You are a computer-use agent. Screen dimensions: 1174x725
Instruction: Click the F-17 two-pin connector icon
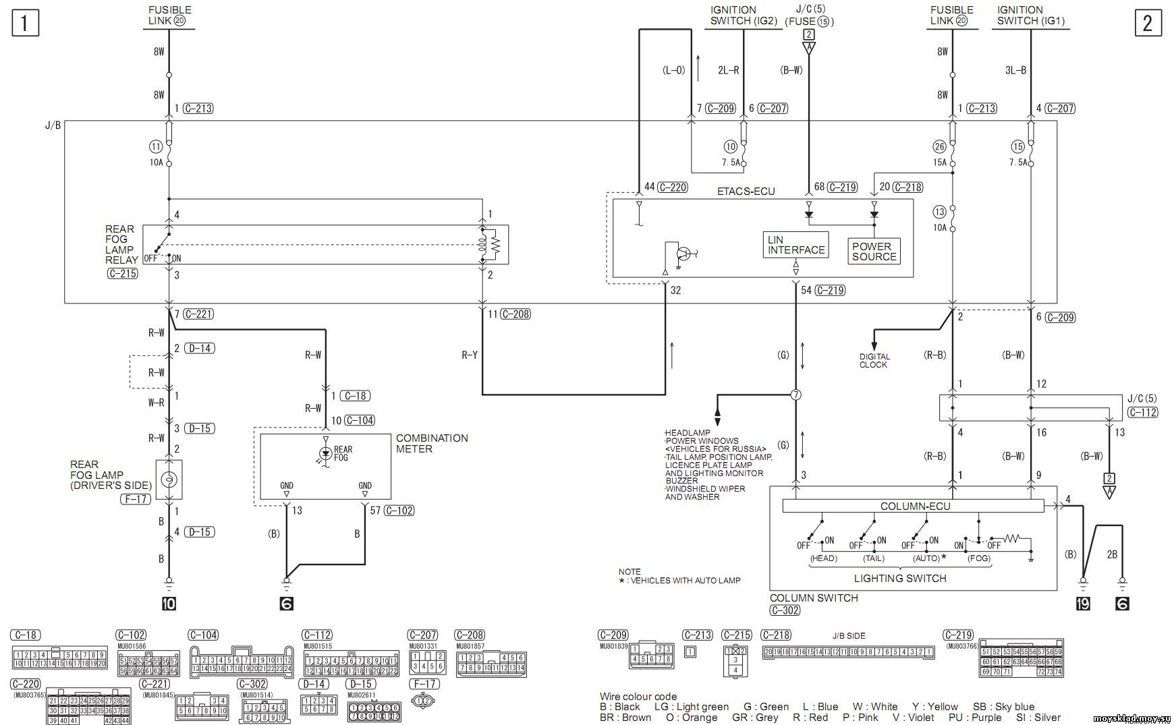pyautogui.click(x=423, y=701)
